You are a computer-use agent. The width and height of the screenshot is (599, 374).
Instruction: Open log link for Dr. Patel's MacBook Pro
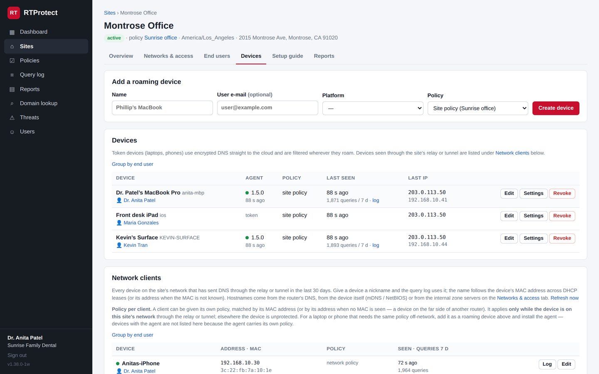(x=376, y=200)
